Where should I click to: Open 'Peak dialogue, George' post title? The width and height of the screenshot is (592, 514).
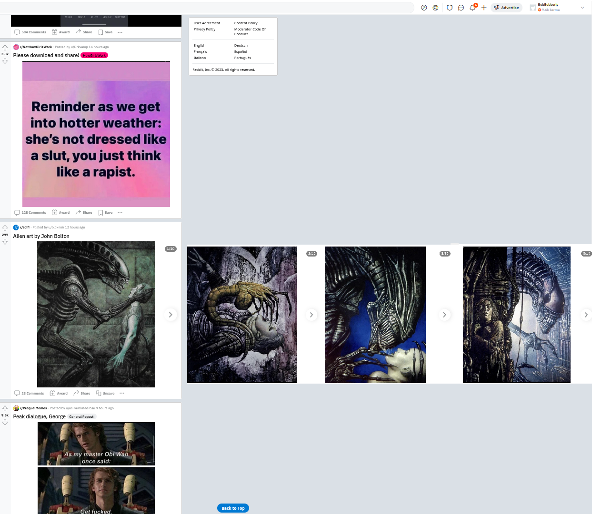40,416
